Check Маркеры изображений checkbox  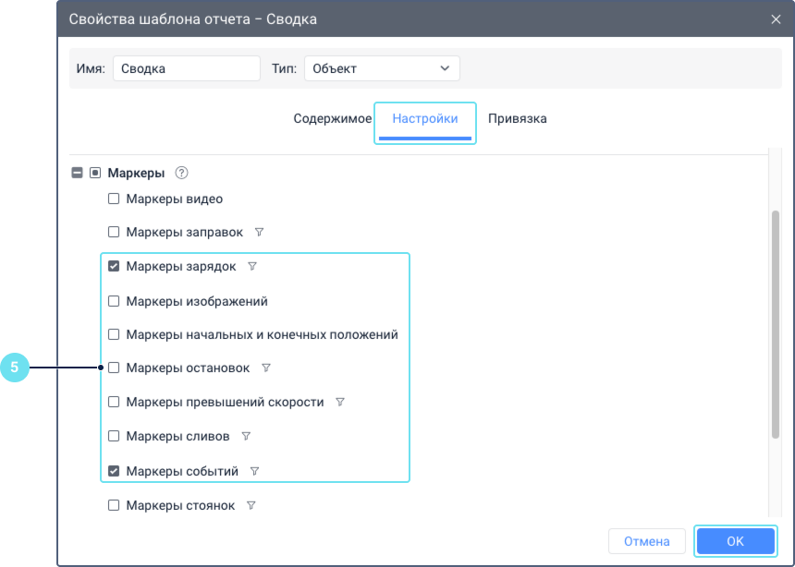[114, 301]
